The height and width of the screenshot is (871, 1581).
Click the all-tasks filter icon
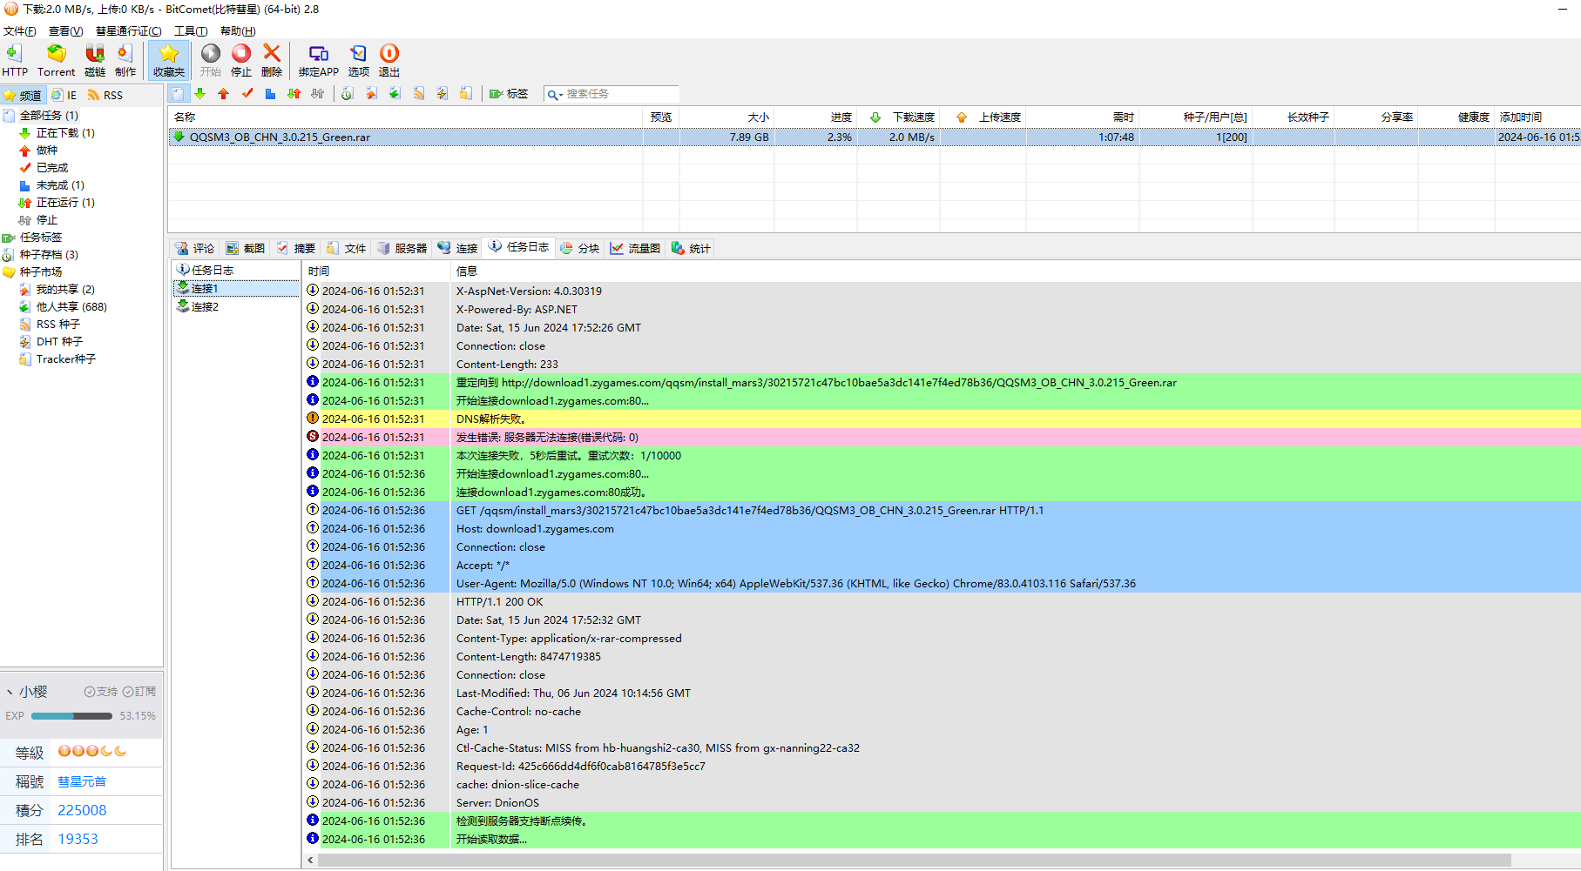point(178,93)
